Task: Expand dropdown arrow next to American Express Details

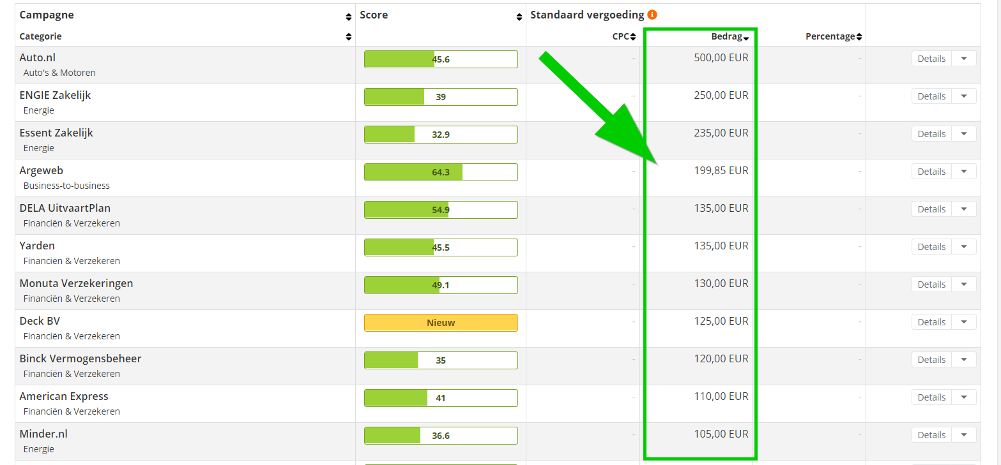Action: (964, 397)
